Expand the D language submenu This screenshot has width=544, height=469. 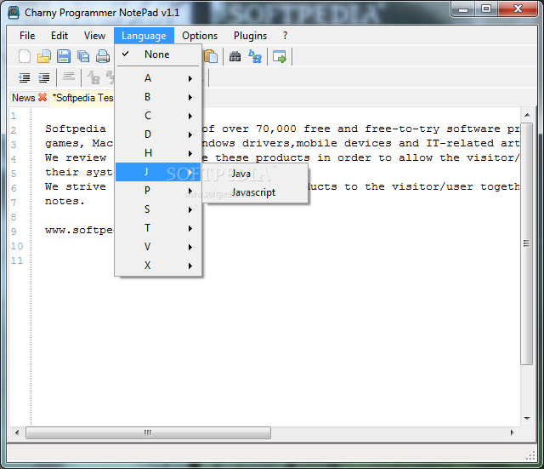(x=158, y=134)
